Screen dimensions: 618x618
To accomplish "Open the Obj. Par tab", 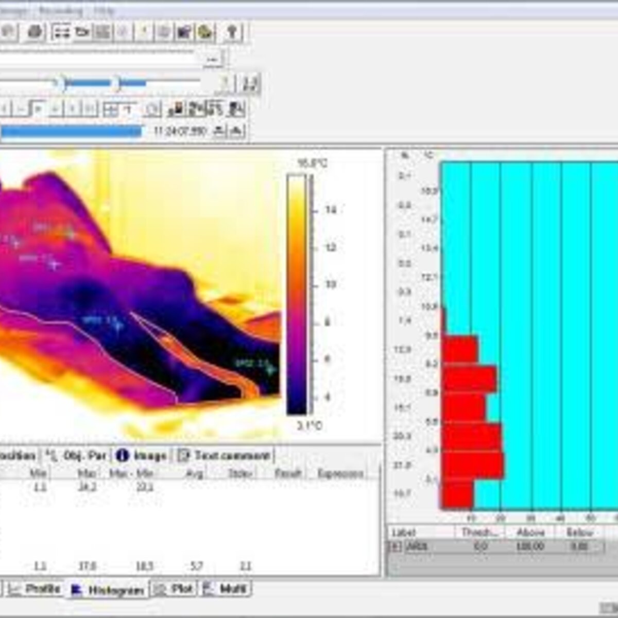I will (x=76, y=455).
